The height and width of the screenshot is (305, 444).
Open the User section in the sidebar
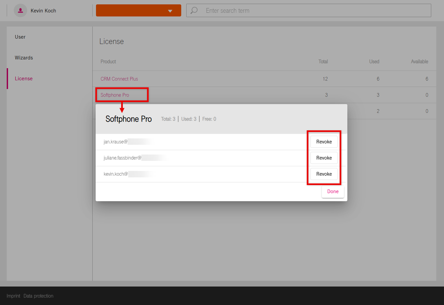(20, 37)
